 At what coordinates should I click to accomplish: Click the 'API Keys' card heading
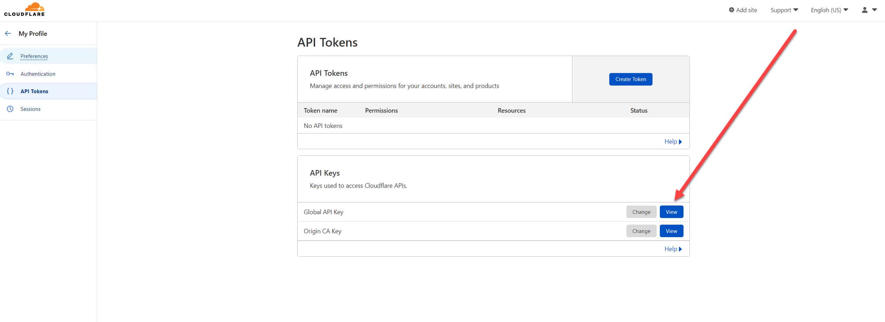(x=325, y=173)
